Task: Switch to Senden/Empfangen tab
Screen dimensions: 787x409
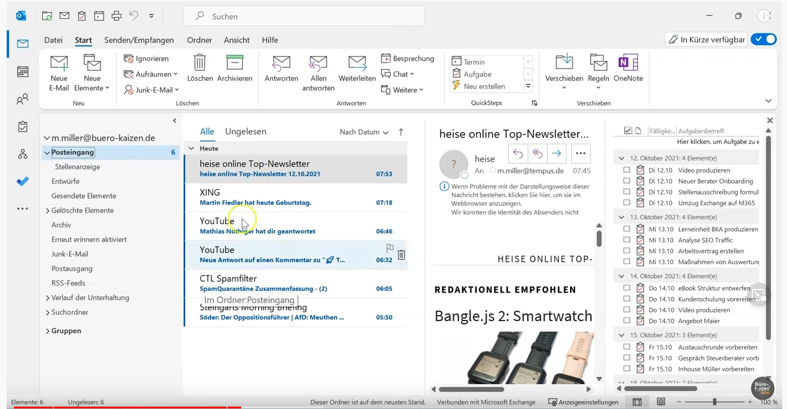Action: pos(139,40)
